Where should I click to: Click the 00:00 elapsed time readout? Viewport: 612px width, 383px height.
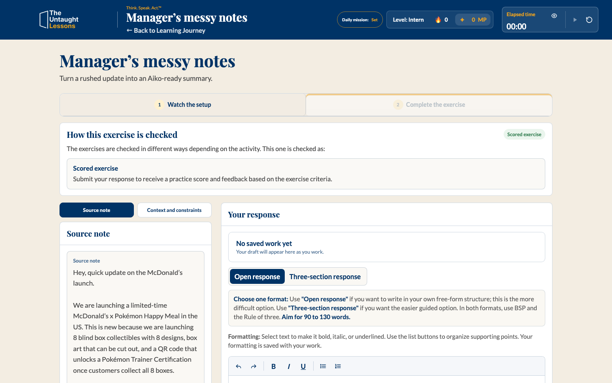point(516,26)
